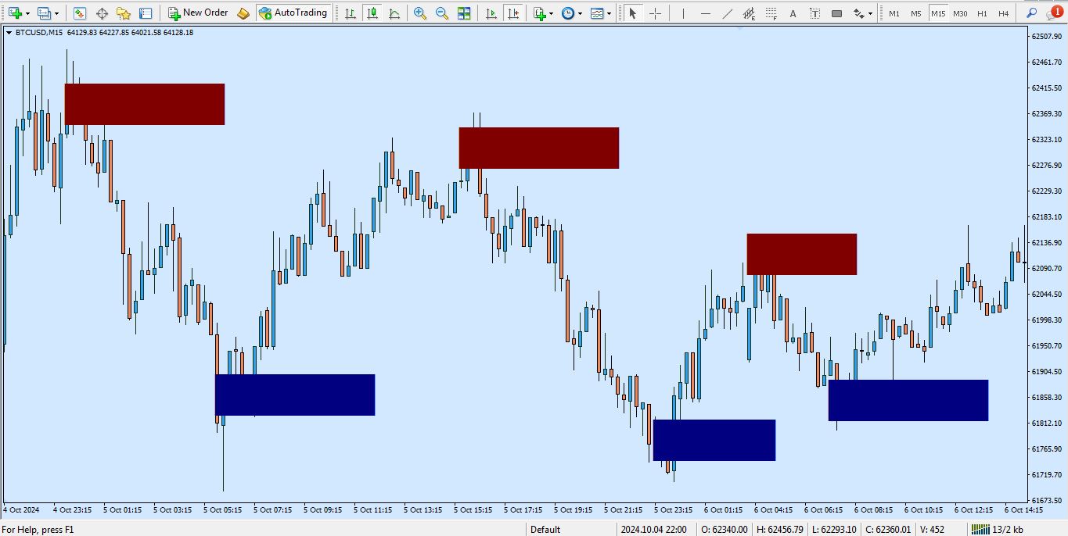The height and width of the screenshot is (536, 1068).
Task: Switch chart to bar chart style
Action: point(351,13)
